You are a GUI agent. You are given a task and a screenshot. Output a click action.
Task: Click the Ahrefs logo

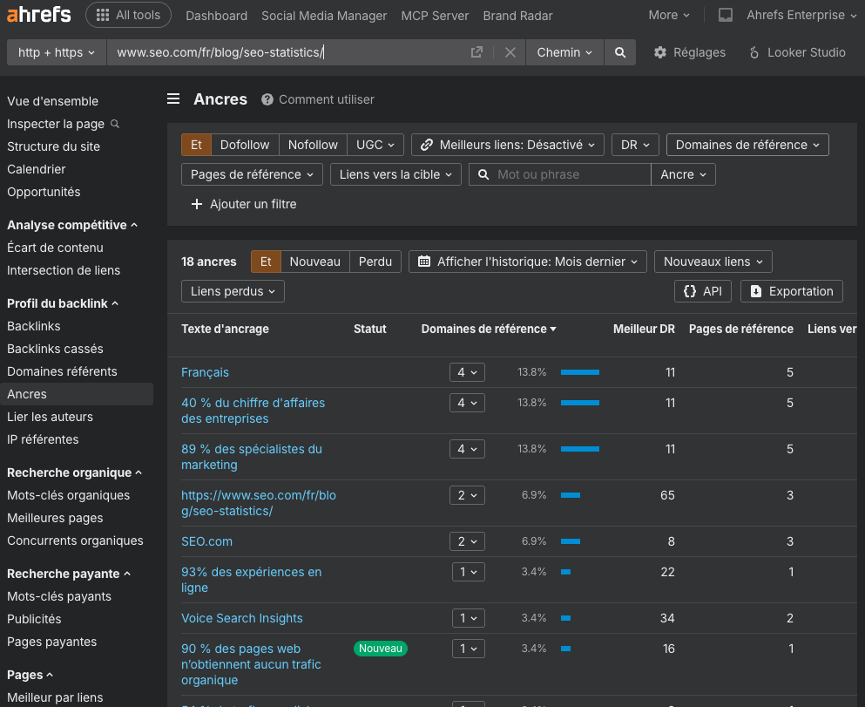39,15
